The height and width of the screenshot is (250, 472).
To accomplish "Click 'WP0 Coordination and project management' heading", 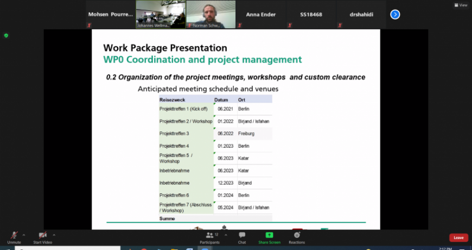I will point(202,59).
